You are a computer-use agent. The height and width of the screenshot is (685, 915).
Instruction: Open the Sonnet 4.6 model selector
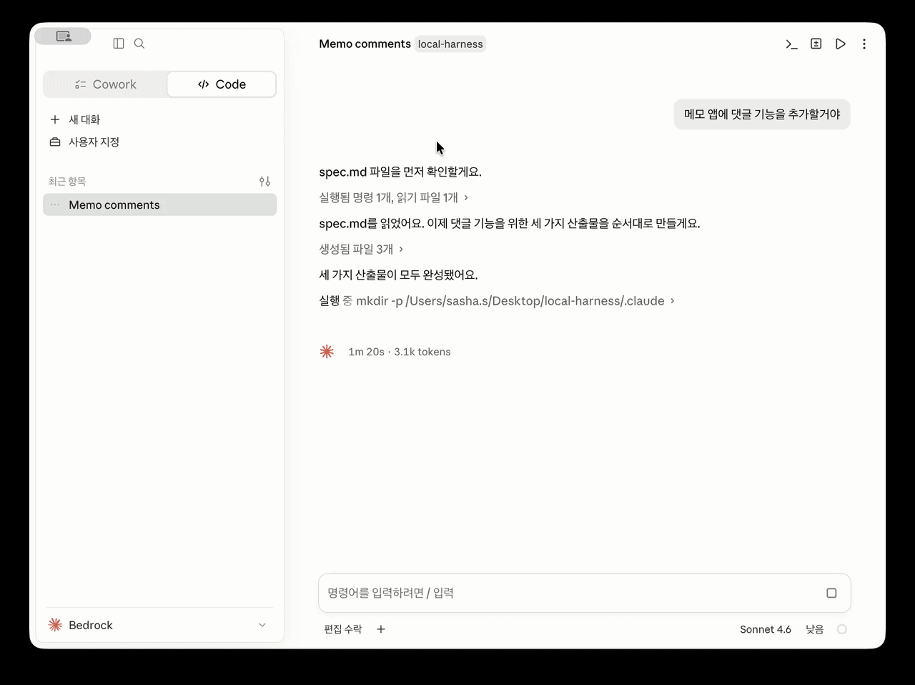coord(765,629)
